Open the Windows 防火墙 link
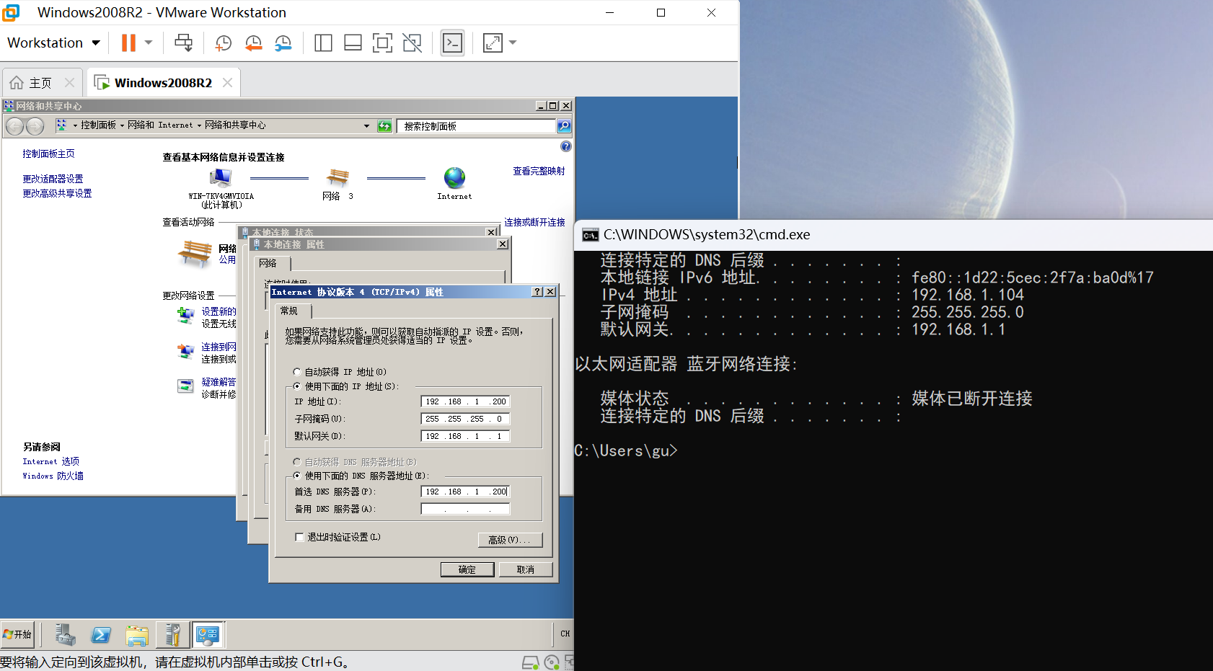The image size is (1213, 671). point(53,476)
